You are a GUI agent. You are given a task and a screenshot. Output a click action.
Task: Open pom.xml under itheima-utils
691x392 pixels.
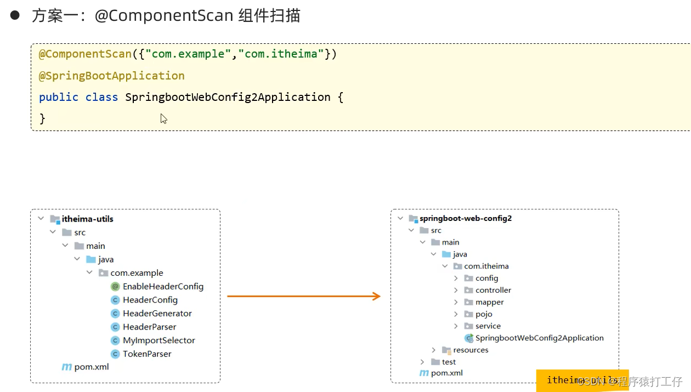(92, 367)
